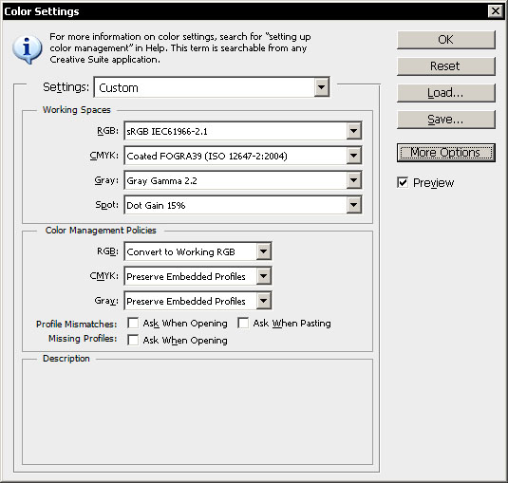Enable Profile Mismatches Ask When Opening

(133, 323)
